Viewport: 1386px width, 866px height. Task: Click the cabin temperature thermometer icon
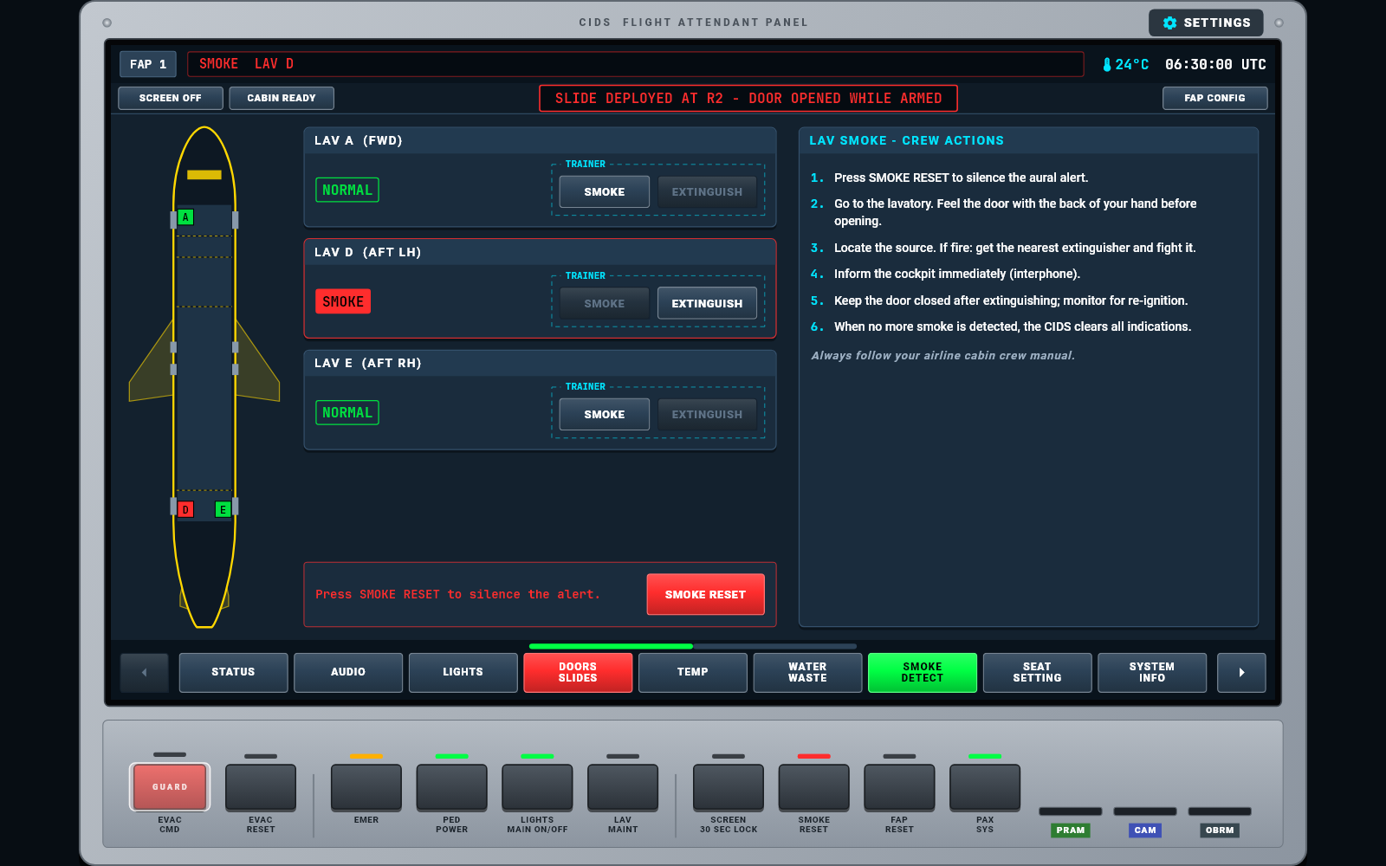click(1106, 64)
